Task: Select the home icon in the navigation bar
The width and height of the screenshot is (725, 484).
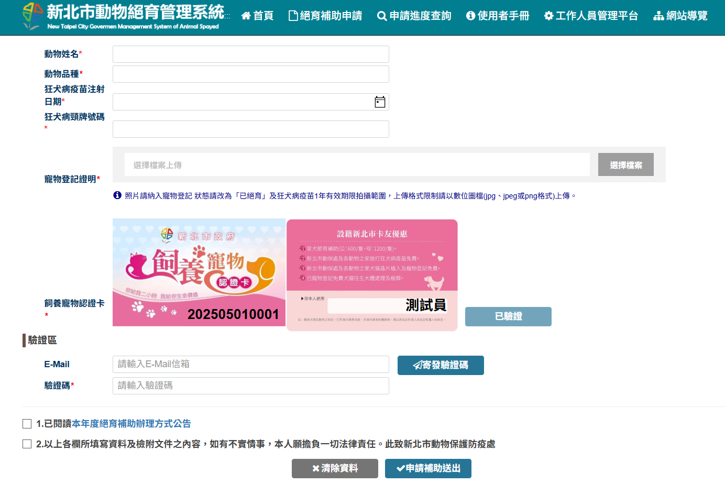Action: 245,16
